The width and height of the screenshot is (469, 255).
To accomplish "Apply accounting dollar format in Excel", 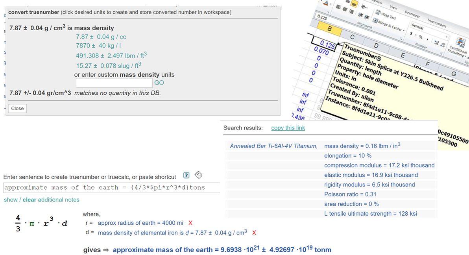I will [x=411, y=33].
